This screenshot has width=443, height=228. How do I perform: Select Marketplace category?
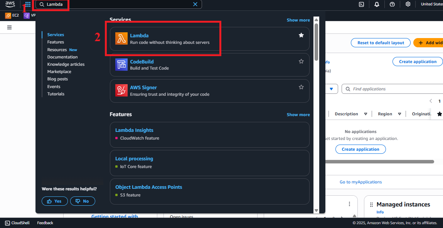(59, 72)
